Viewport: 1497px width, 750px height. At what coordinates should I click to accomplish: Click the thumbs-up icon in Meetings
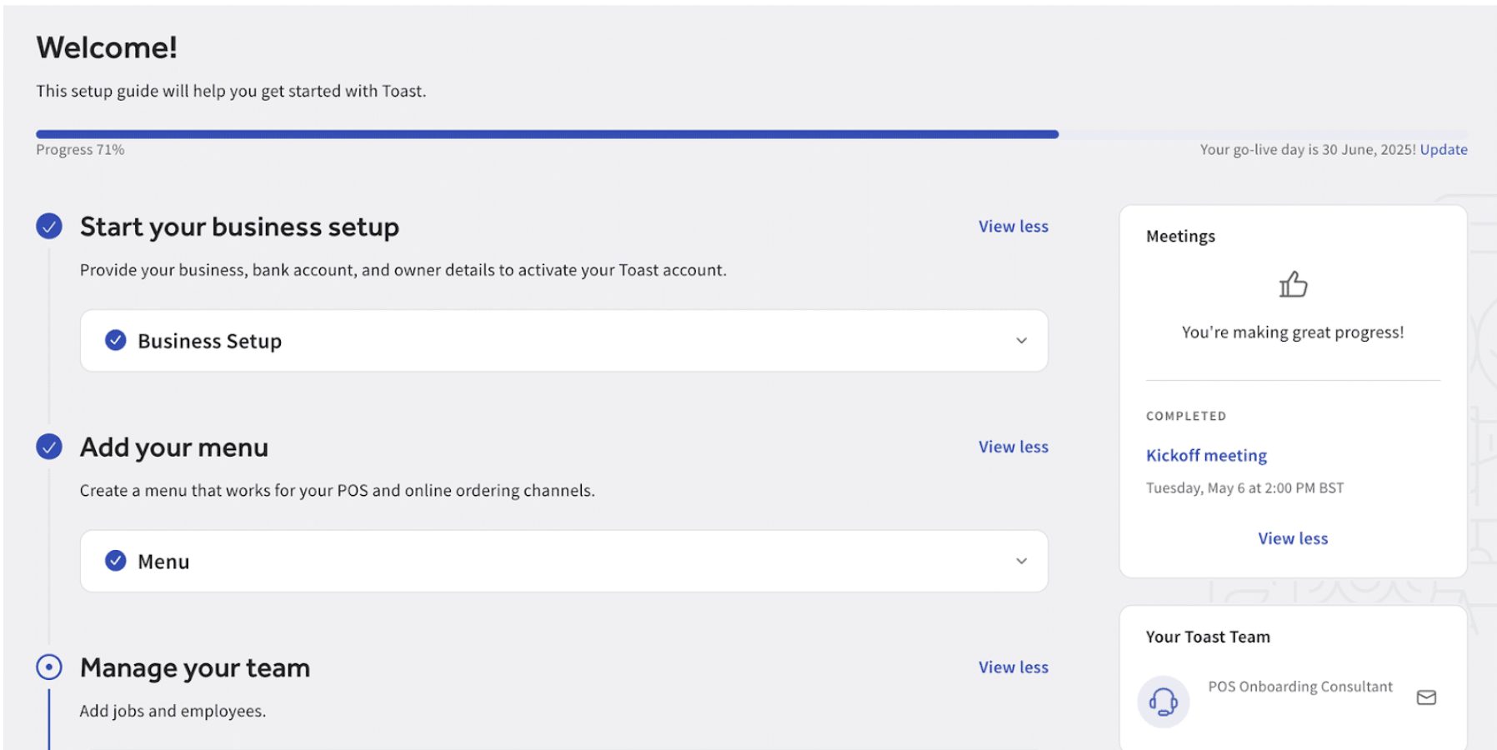(x=1293, y=285)
